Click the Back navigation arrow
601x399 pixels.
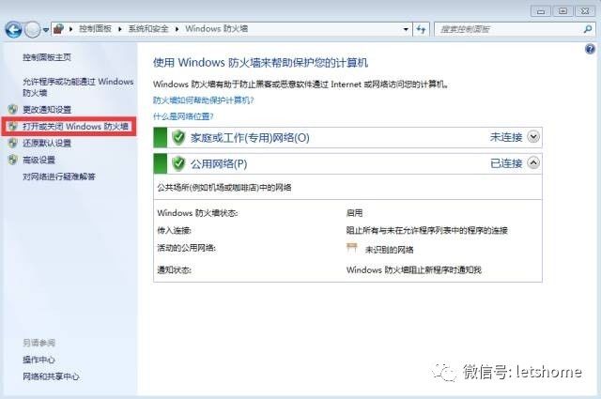[x=14, y=29]
